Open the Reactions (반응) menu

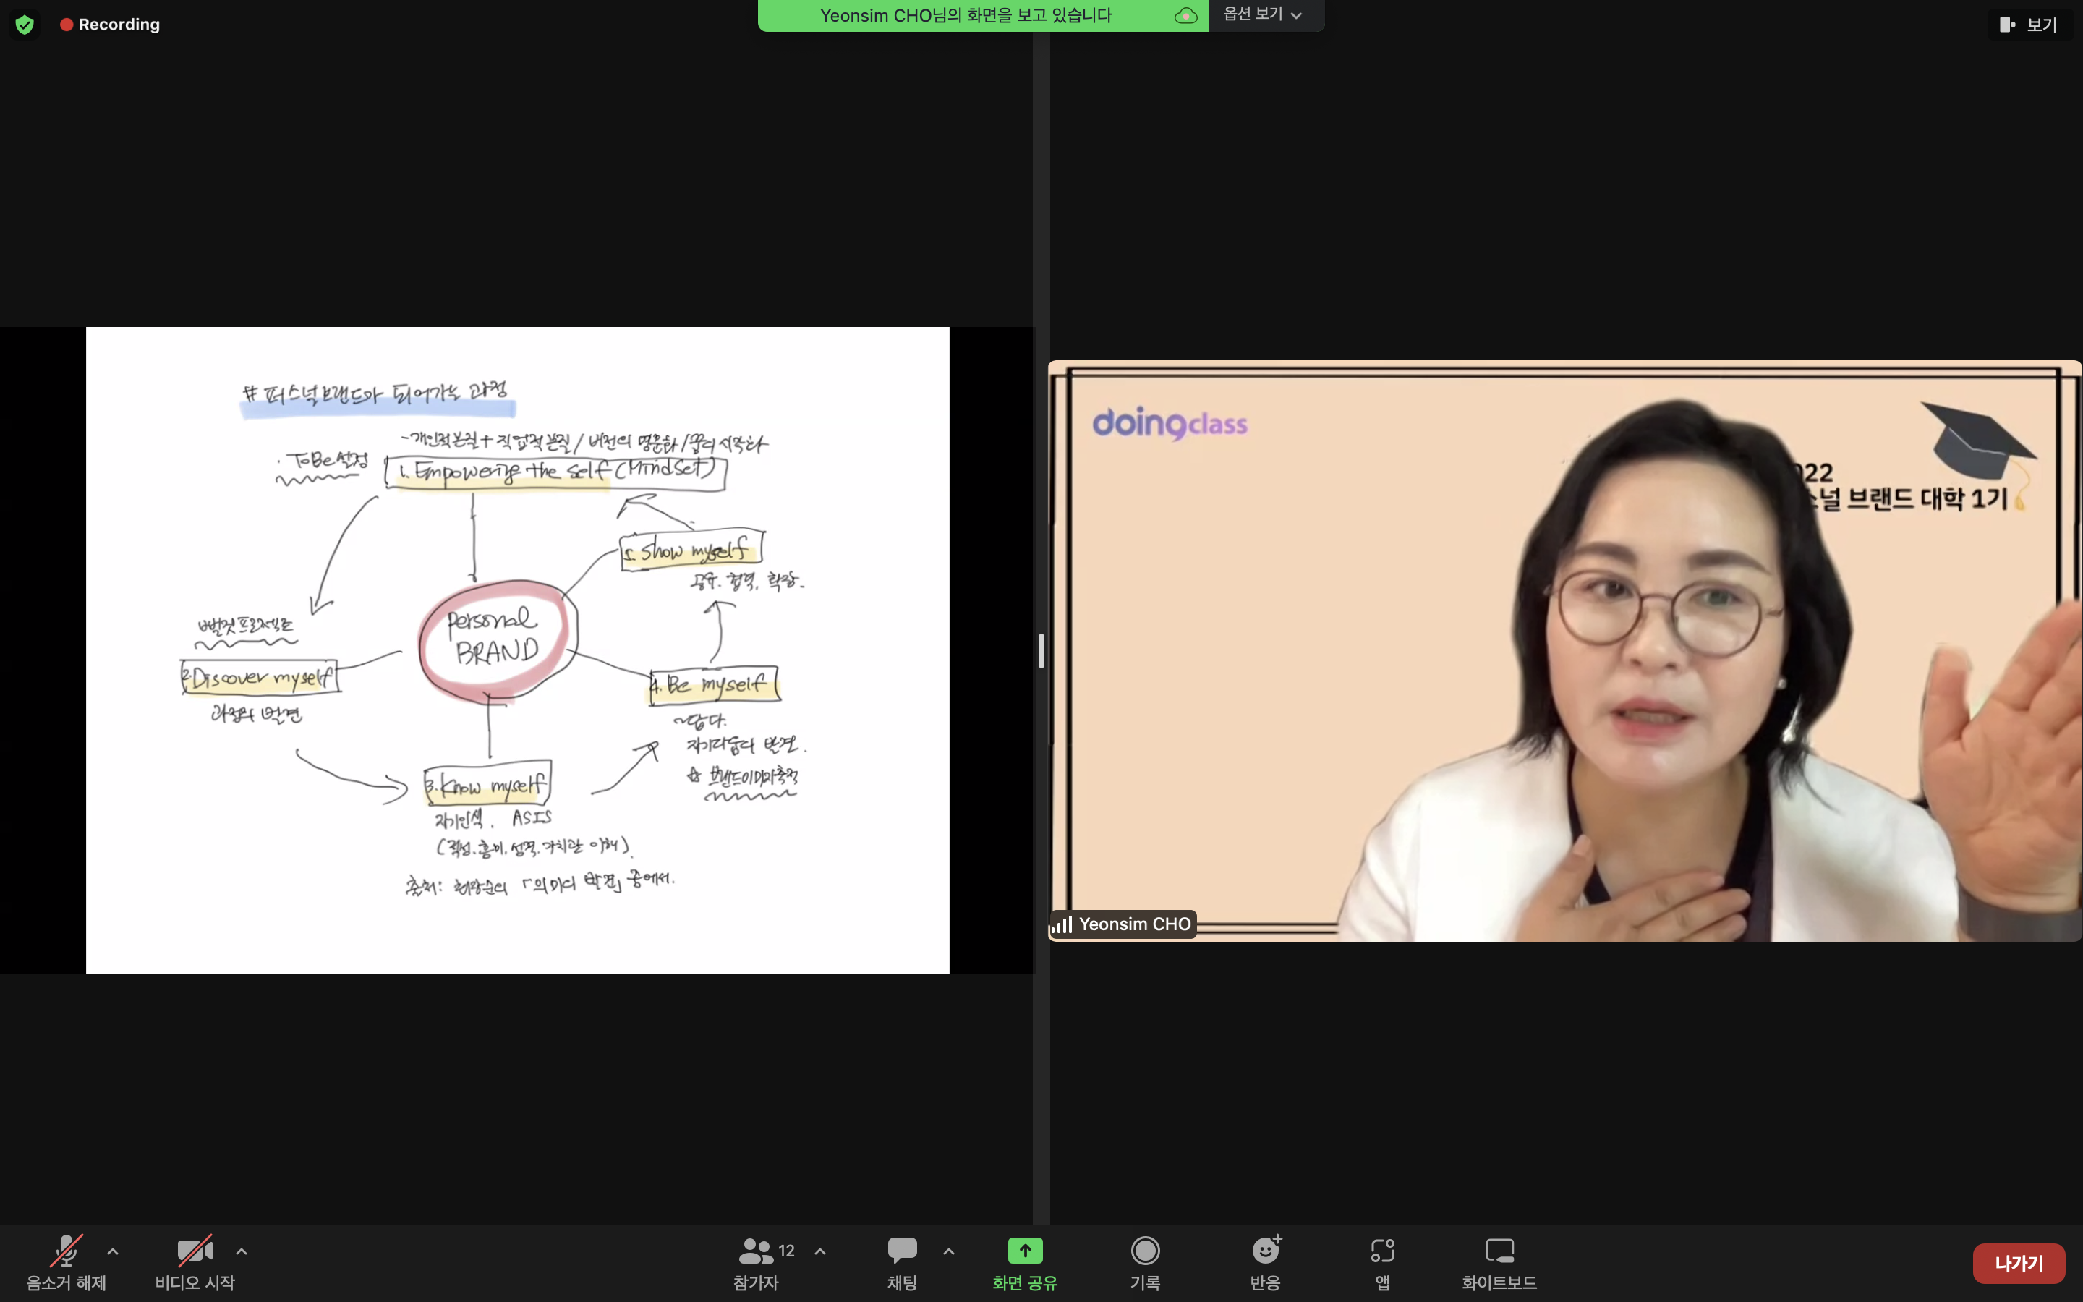pyautogui.click(x=1265, y=1251)
